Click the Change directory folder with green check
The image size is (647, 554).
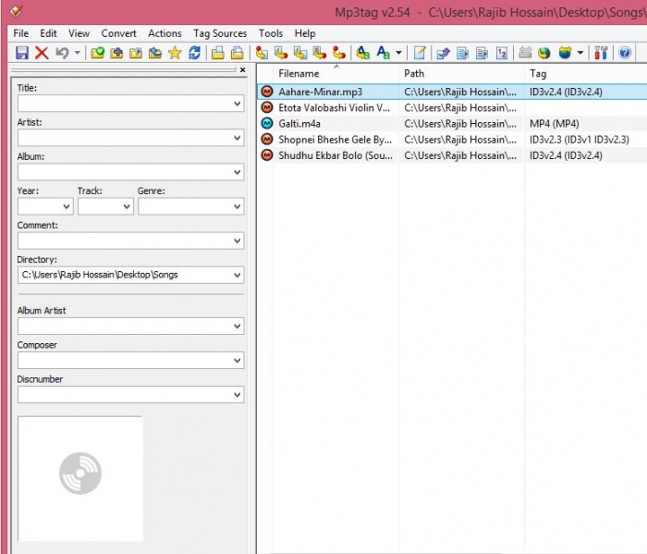point(97,53)
